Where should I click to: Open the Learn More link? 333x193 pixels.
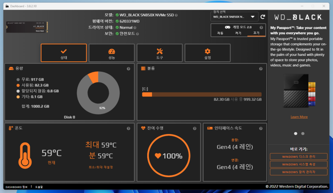tap(299, 117)
